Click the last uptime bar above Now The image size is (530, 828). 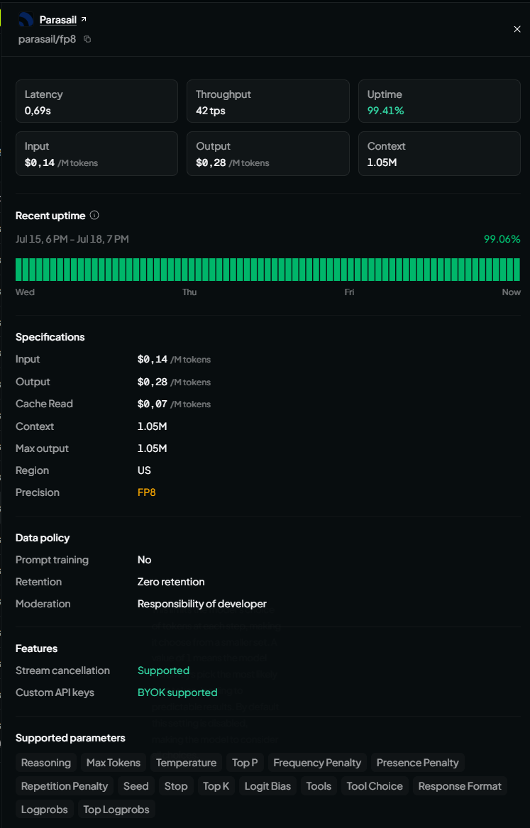tap(517, 270)
